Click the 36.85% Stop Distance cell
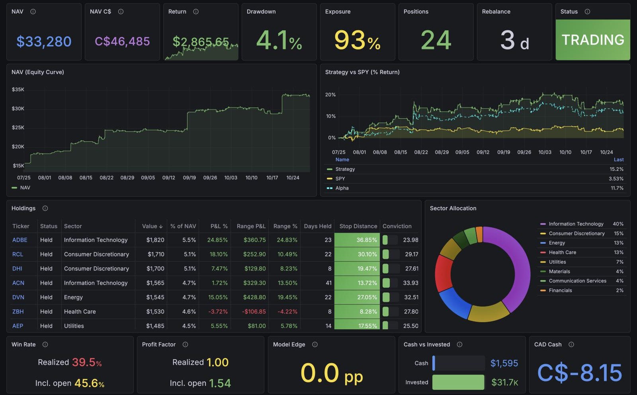This screenshot has height=395, width=637. click(357, 240)
